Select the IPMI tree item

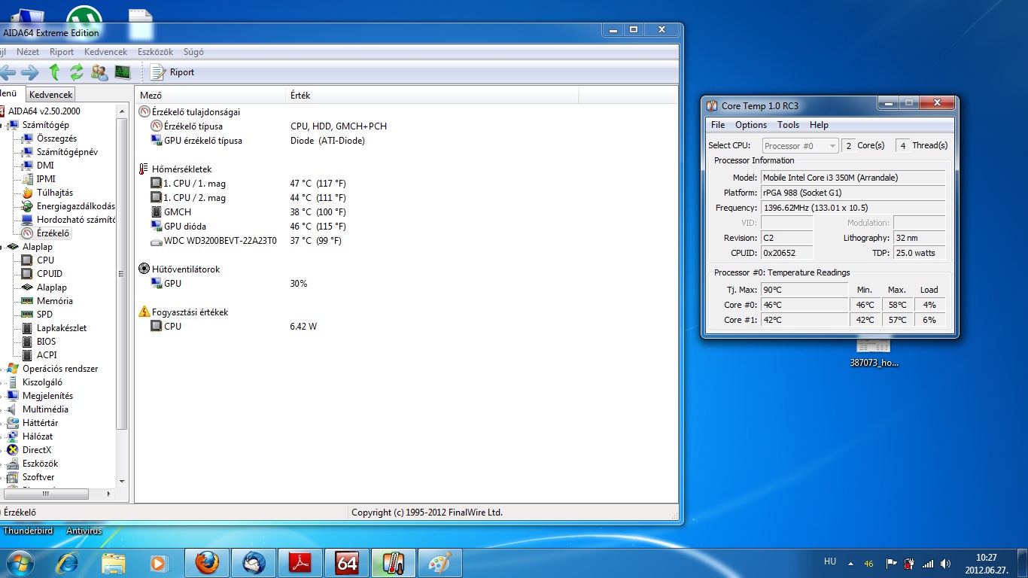(x=46, y=179)
